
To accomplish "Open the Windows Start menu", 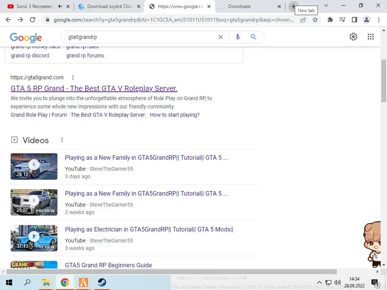I will coord(9,282).
